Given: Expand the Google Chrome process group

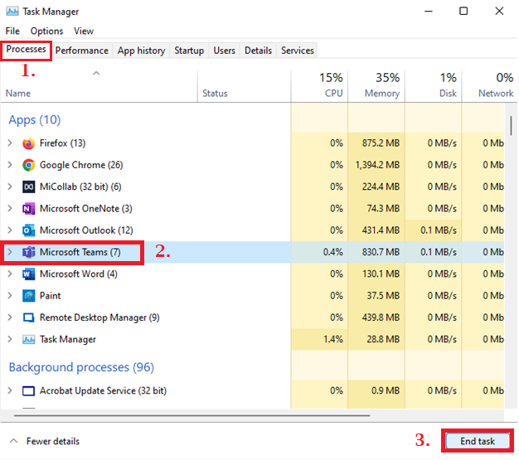Looking at the screenshot, I should (10, 165).
